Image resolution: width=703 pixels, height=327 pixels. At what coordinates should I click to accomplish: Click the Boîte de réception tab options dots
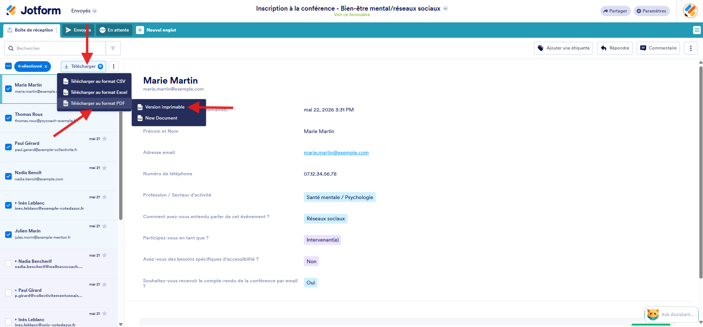coord(56,30)
